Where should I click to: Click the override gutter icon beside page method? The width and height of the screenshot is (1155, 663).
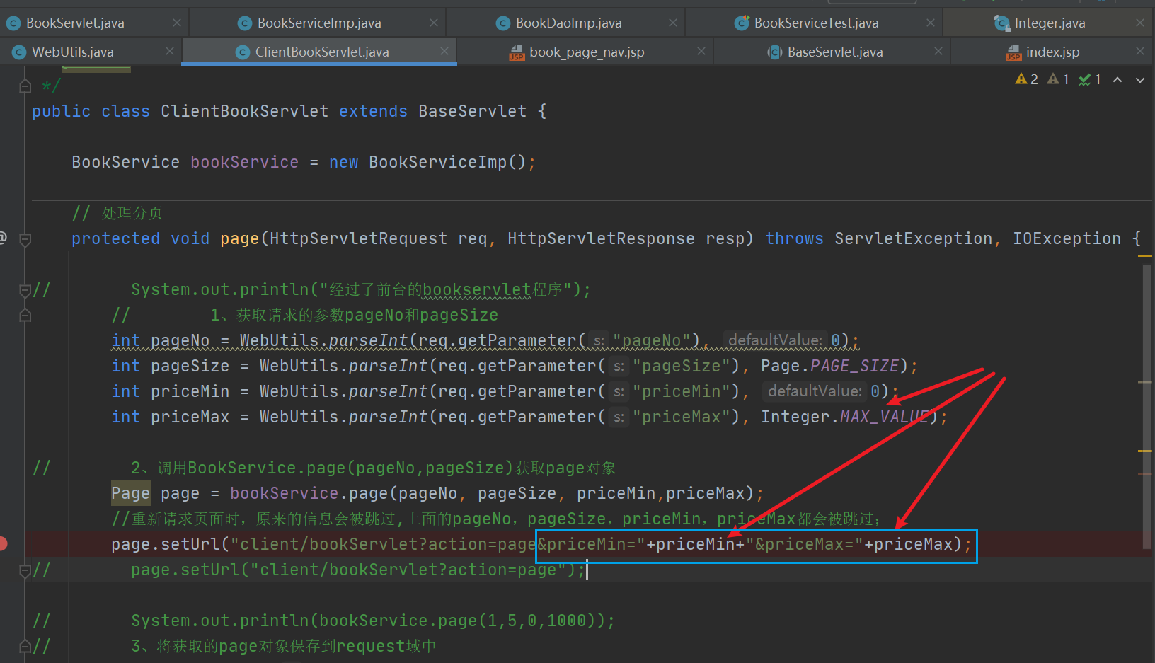coord(3,238)
